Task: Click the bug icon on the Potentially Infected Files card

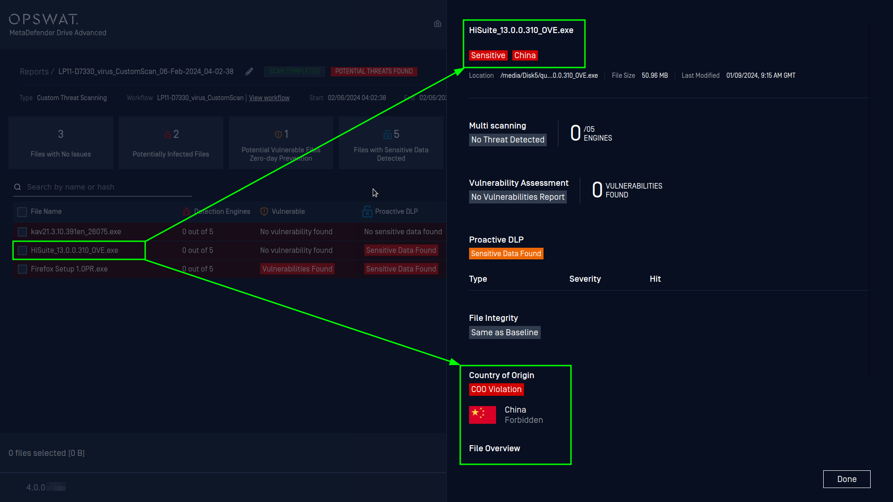Action: (x=168, y=135)
